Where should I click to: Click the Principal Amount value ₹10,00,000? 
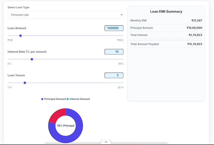click(194, 28)
